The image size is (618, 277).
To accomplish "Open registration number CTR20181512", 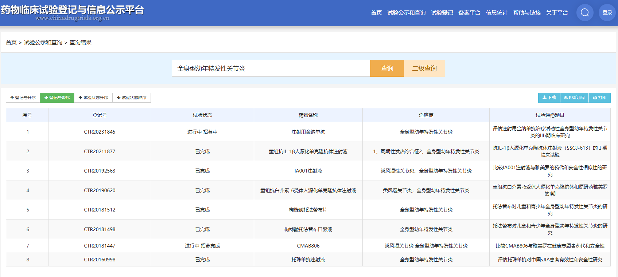I will 100,210.
